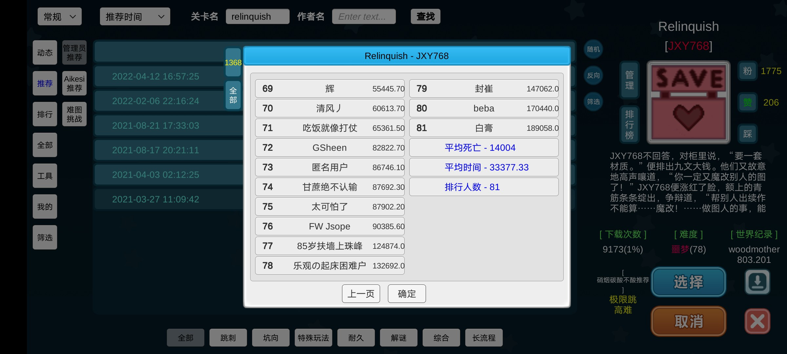Open the 全部 selector beside 1368
Image resolution: width=787 pixels, height=354 pixels.
click(x=233, y=95)
